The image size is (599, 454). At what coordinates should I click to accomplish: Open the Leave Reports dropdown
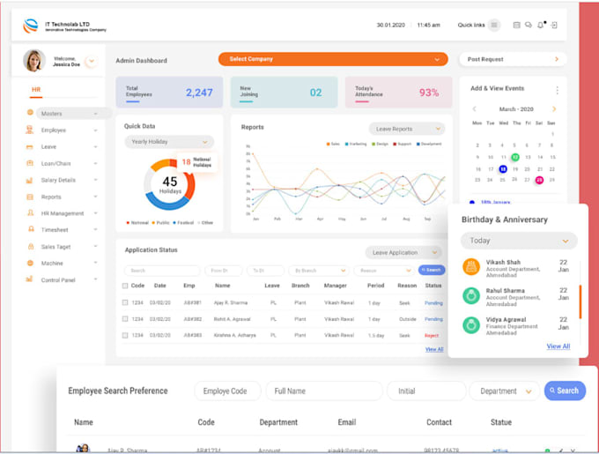[x=407, y=129]
